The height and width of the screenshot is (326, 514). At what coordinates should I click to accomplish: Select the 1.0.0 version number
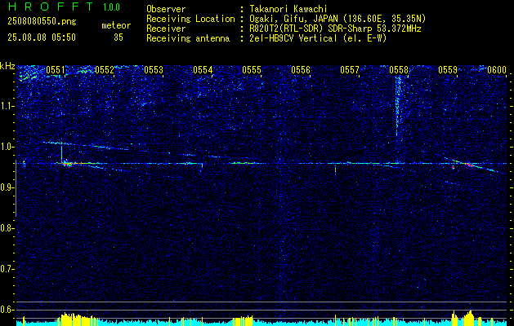click(111, 7)
